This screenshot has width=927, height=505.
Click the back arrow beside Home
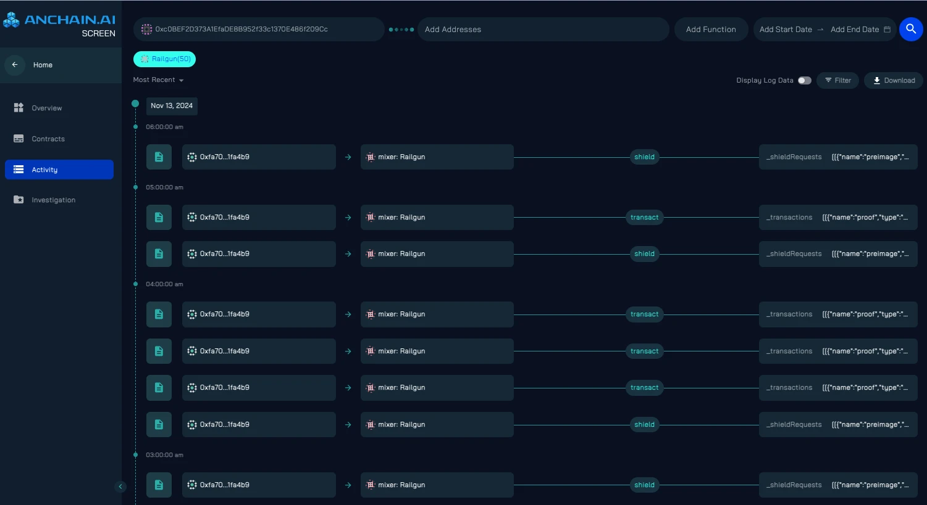[15, 65]
